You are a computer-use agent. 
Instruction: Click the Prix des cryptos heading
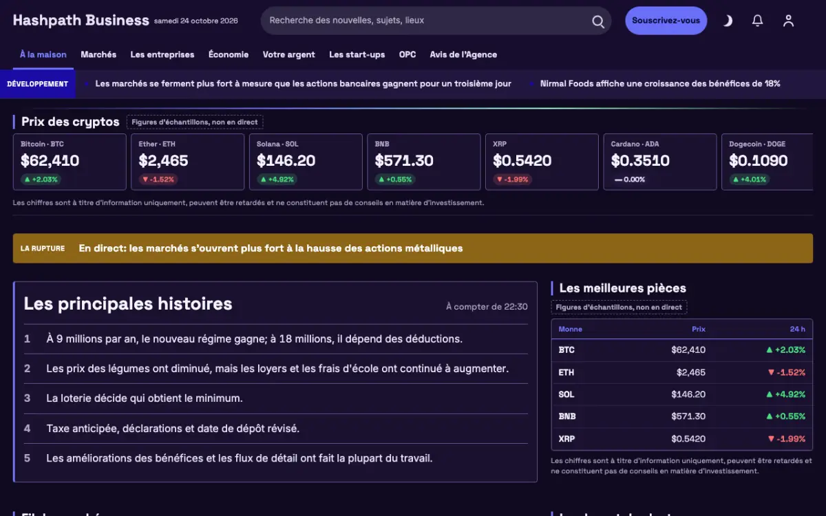pos(70,122)
